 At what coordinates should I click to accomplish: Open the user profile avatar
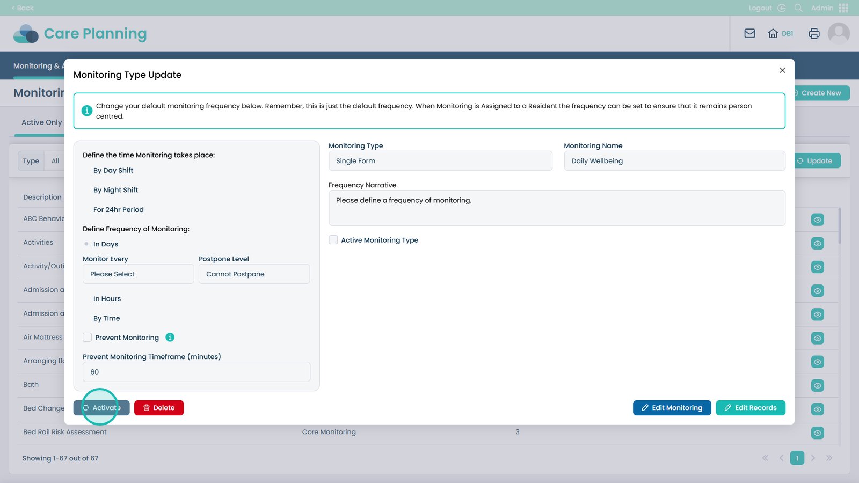point(839,33)
